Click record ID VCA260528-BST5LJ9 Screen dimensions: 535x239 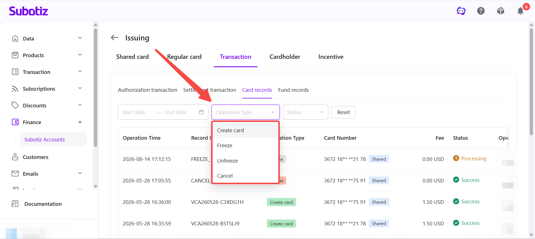click(215, 223)
